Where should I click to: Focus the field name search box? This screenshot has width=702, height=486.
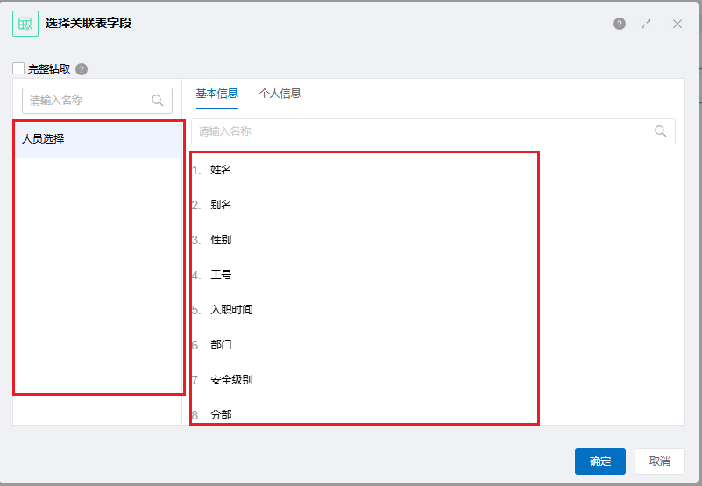coord(433,131)
